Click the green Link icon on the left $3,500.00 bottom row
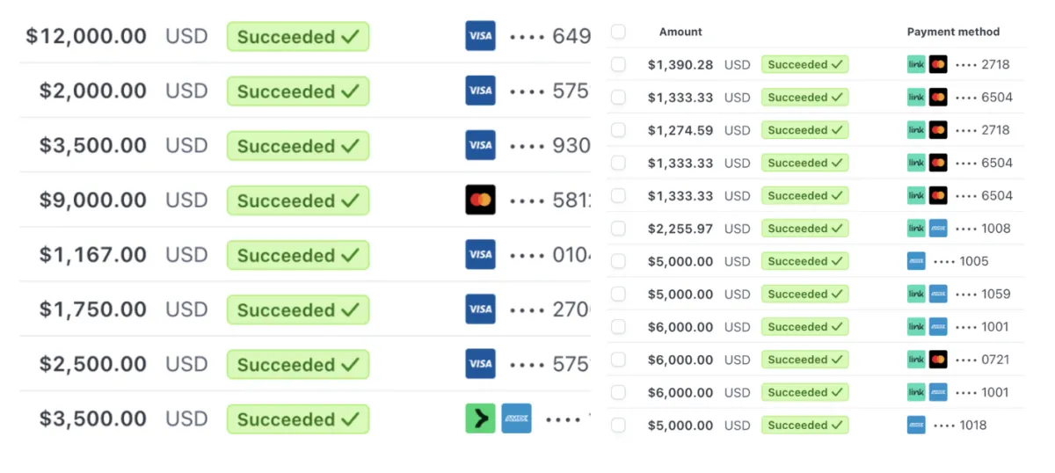1055x473 pixels. 480,418
